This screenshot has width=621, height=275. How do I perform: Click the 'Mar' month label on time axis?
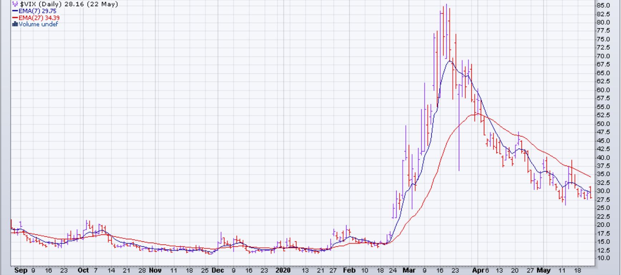coord(409,270)
